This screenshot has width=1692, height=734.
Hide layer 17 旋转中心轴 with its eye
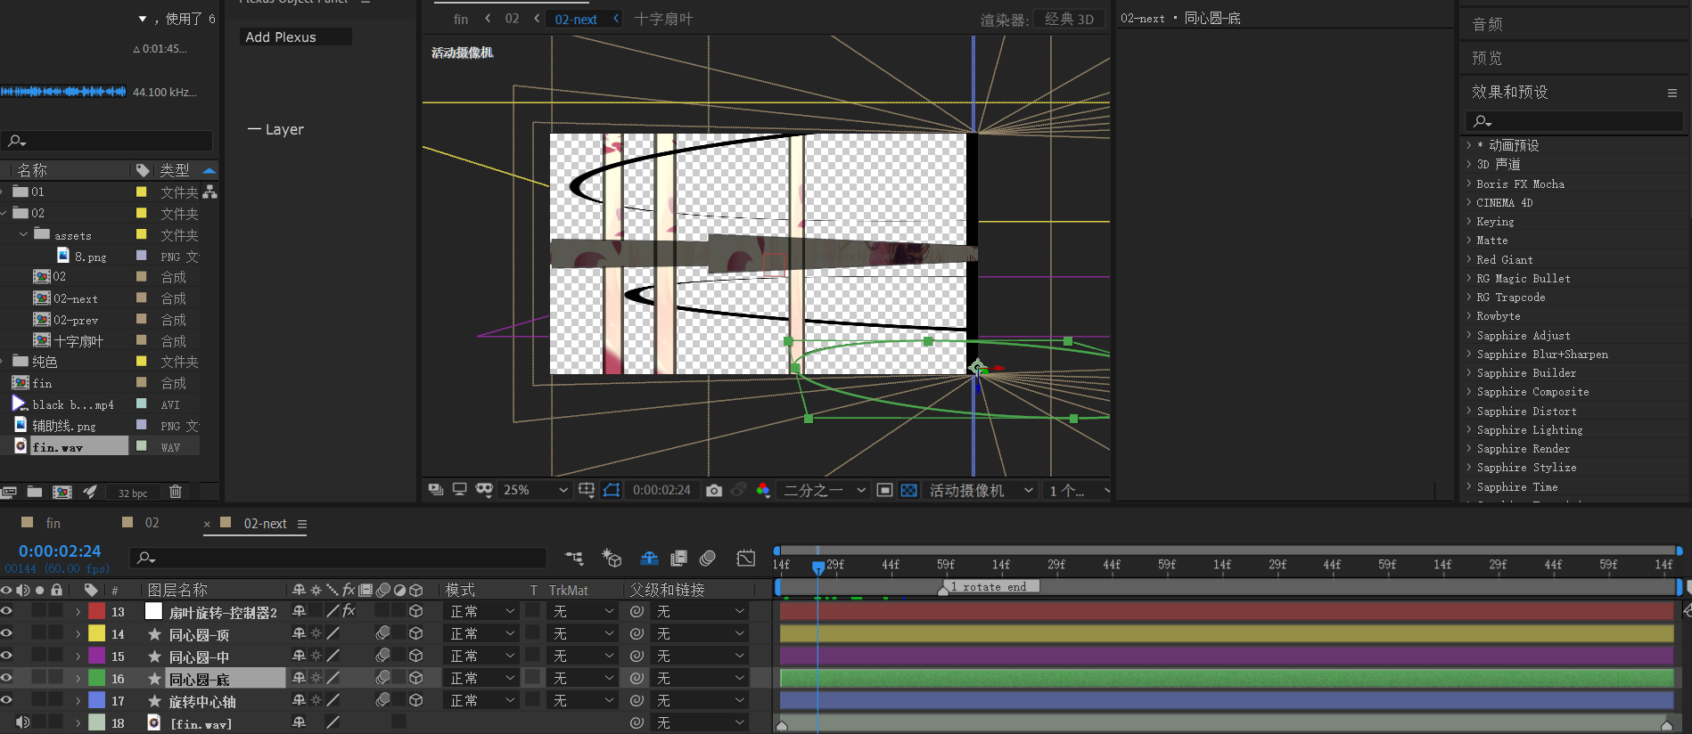6,700
